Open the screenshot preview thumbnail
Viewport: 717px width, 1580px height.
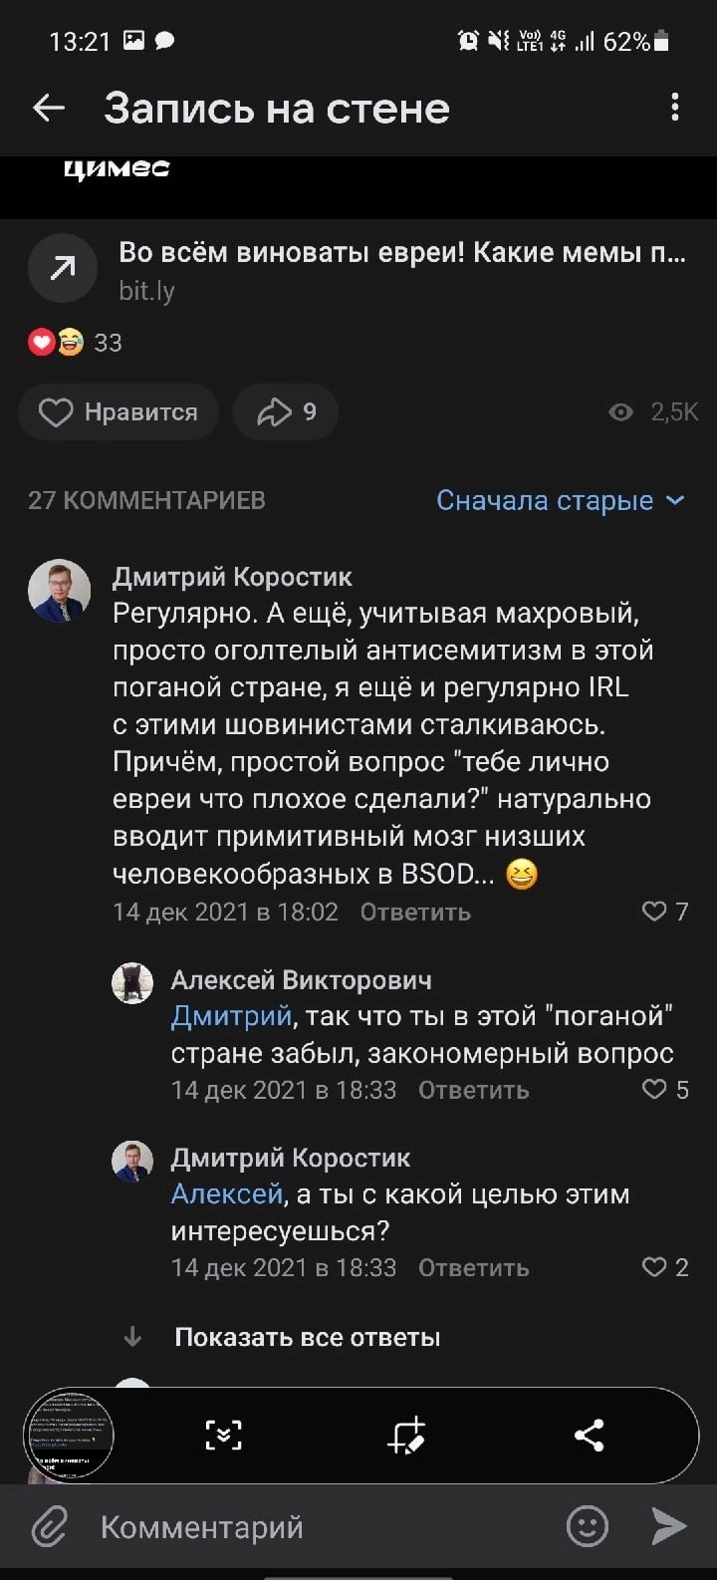click(x=69, y=1435)
